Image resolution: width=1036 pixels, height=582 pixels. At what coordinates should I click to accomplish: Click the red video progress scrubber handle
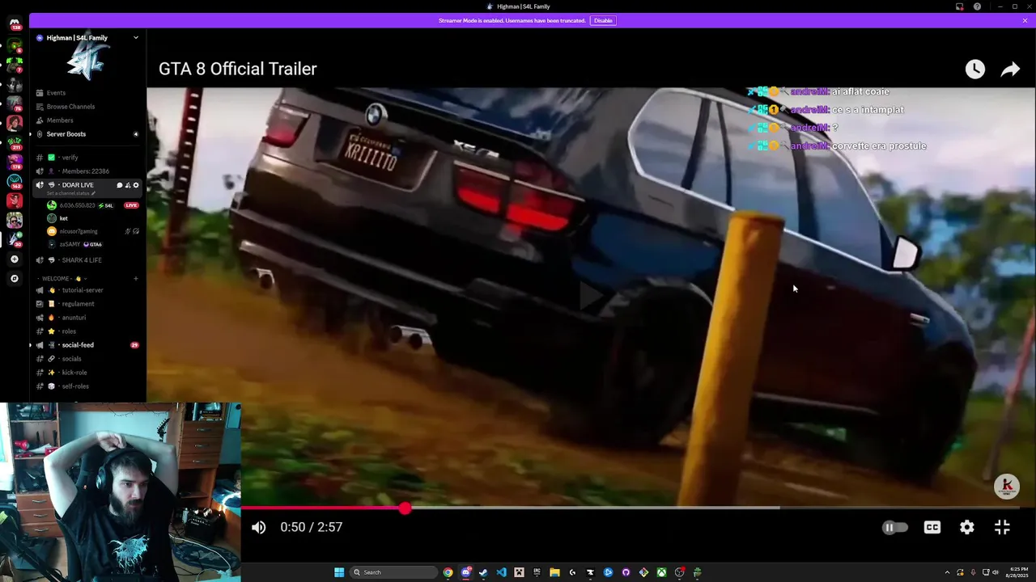pyautogui.click(x=405, y=508)
